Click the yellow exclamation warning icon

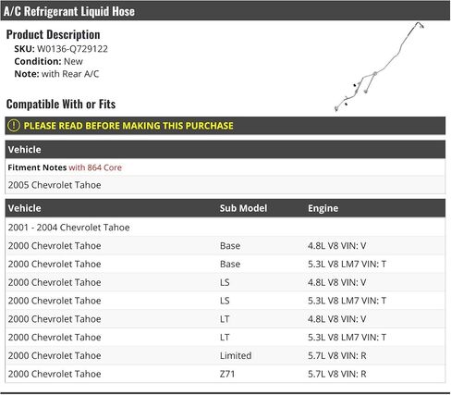(14, 126)
